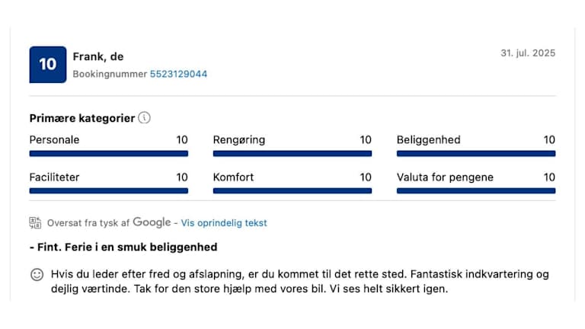Click the Primære kategorier heading
Viewport: 585px width, 329px height.
click(82, 118)
